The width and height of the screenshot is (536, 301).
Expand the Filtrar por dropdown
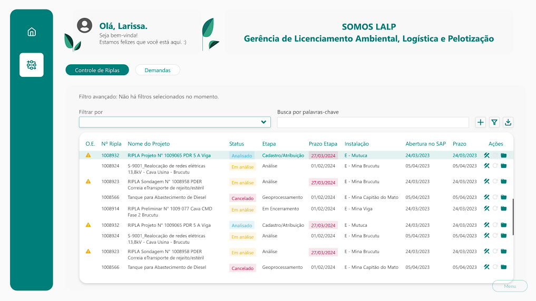tap(174, 122)
